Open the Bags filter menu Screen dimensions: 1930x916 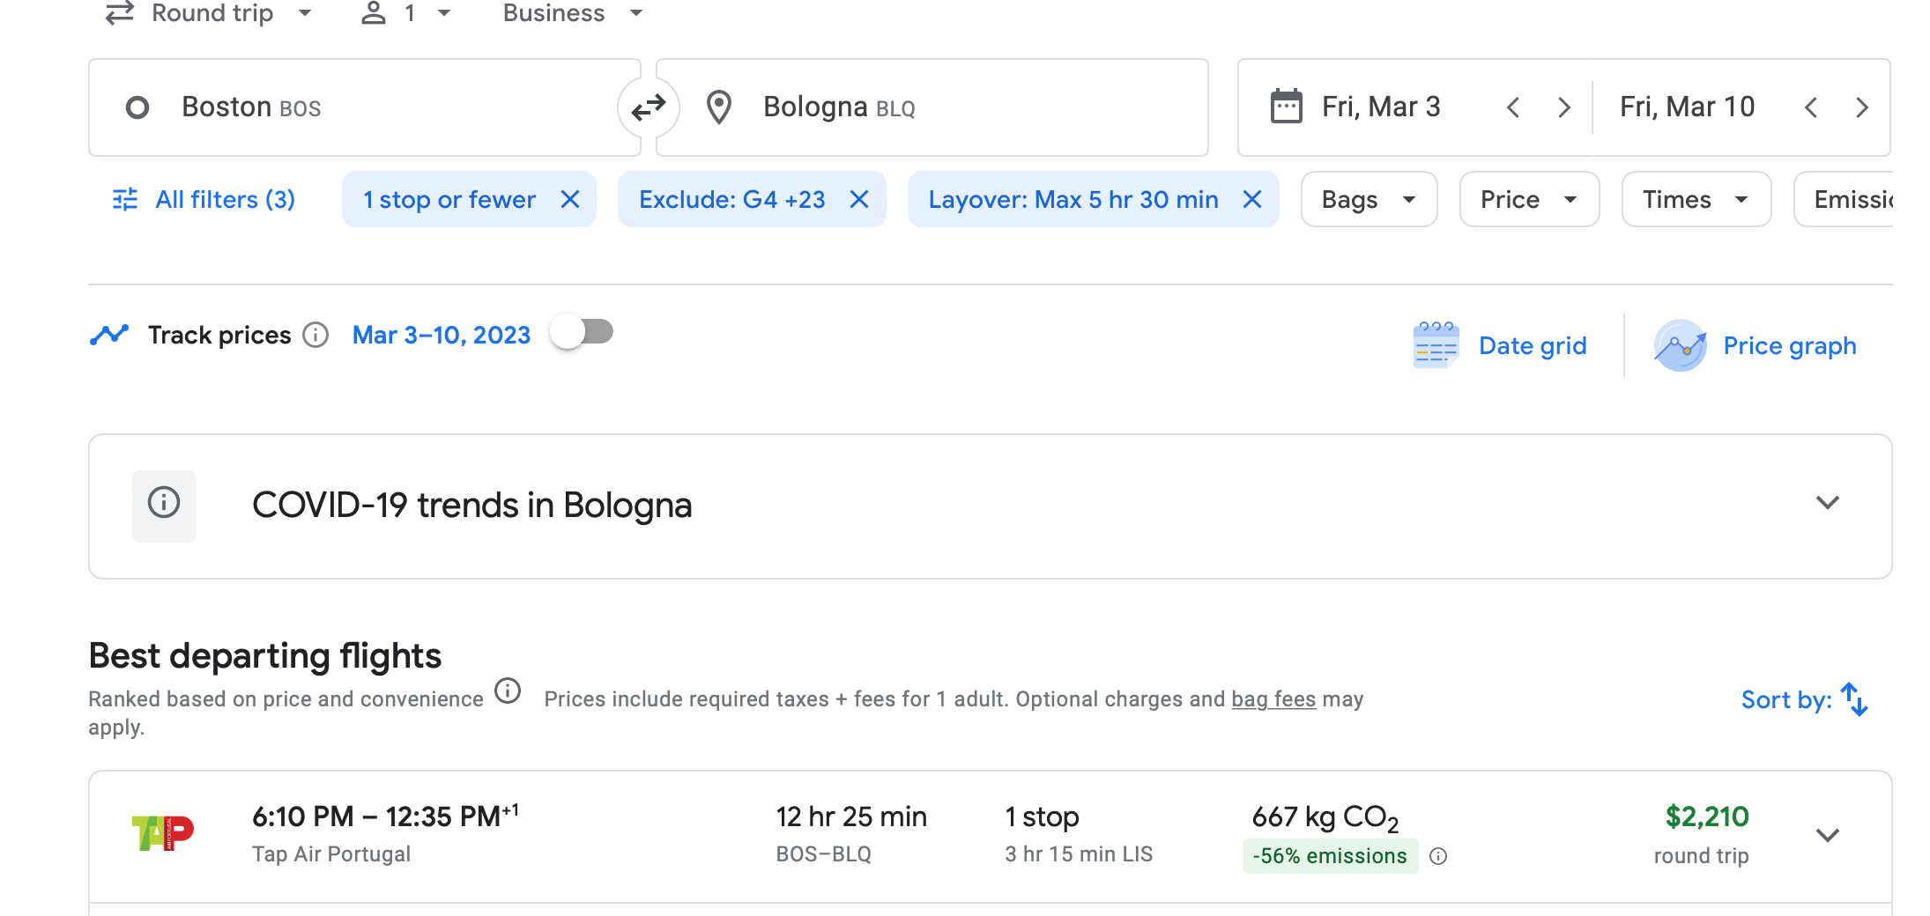coord(1368,200)
